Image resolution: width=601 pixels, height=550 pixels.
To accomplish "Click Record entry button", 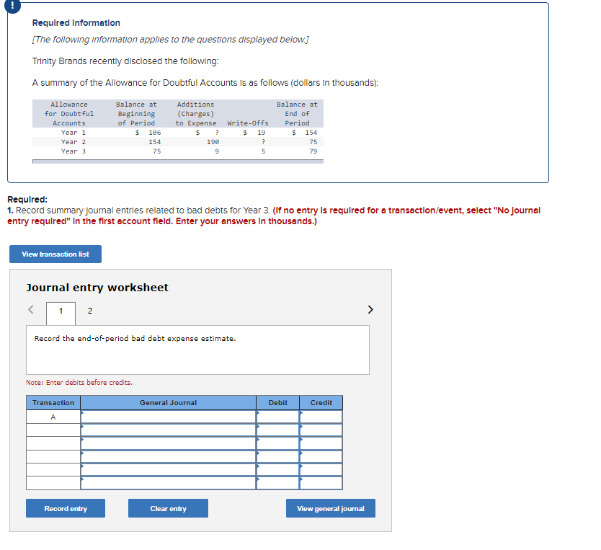I will tap(66, 508).
